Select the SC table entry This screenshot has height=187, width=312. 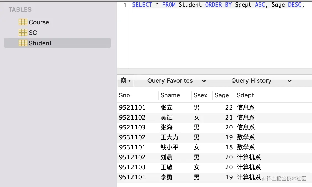33,33
